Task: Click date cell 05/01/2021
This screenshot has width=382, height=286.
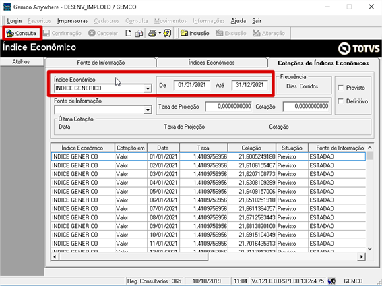Action: 163,192
